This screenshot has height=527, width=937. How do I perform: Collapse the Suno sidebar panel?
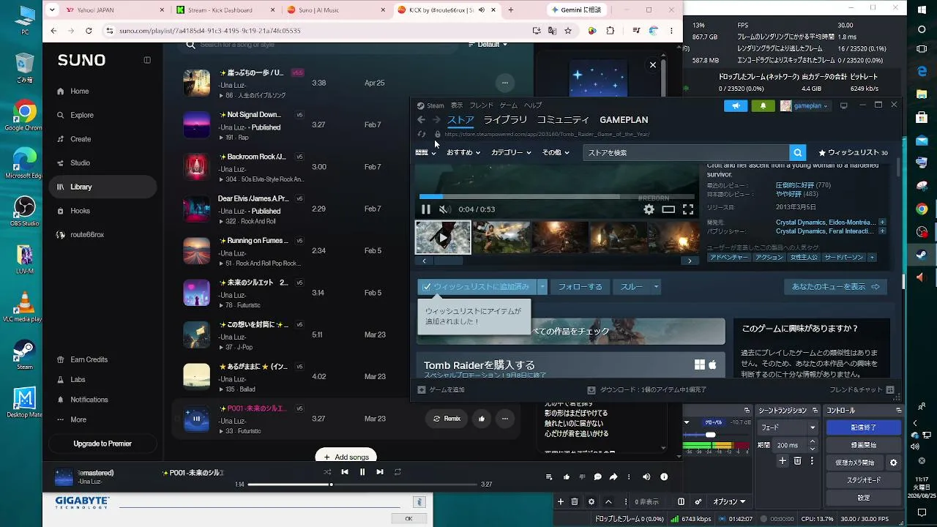[x=147, y=60]
